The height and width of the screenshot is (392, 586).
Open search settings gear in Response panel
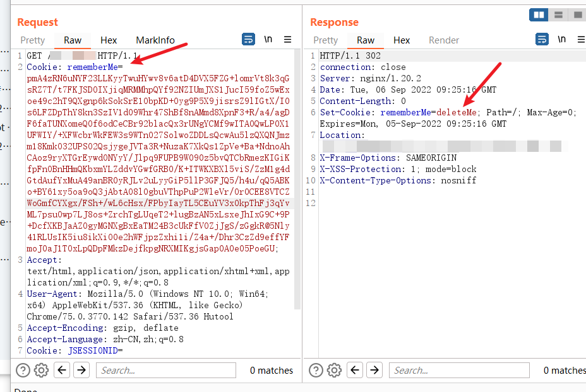(x=334, y=371)
